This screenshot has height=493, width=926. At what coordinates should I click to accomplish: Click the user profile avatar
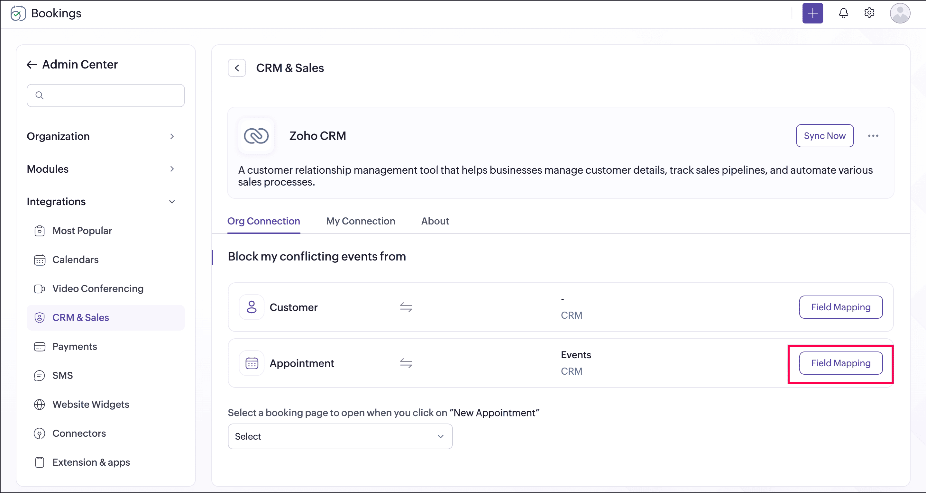(x=900, y=13)
